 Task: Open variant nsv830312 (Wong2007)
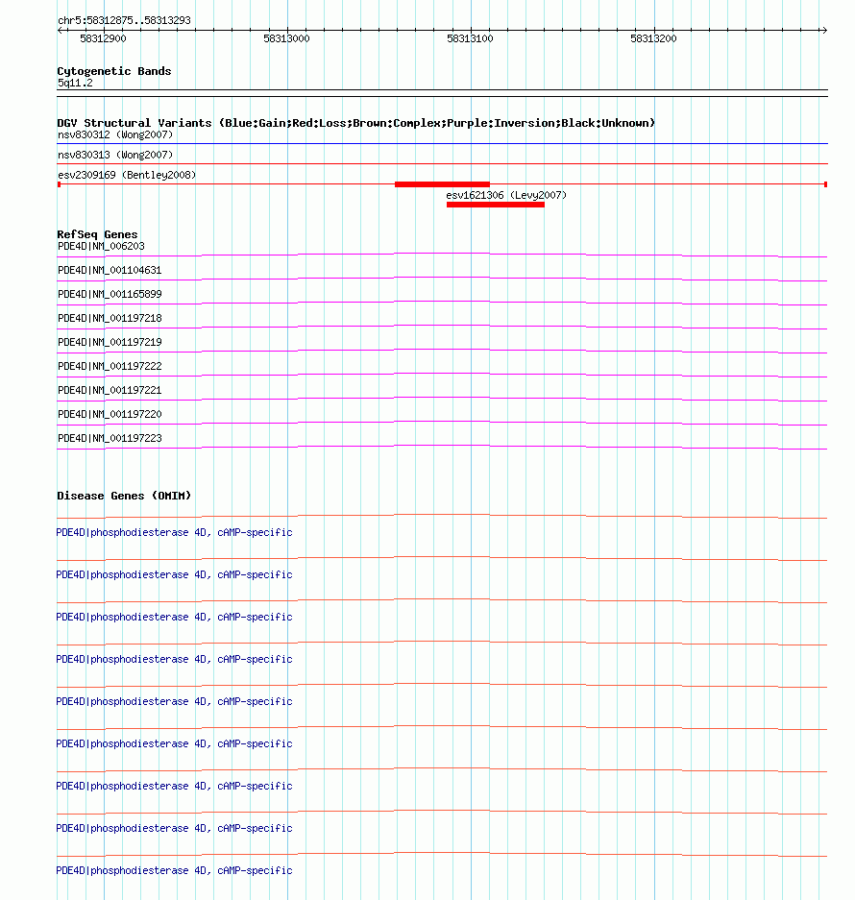pos(115,134)
